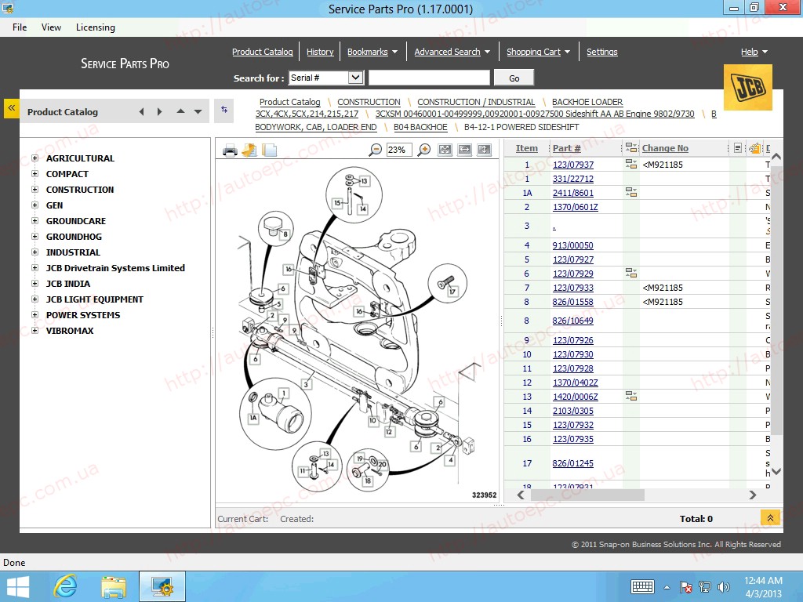
Task: Go to next item with right arrow in Product Catalog header
Action: (160, 111)
